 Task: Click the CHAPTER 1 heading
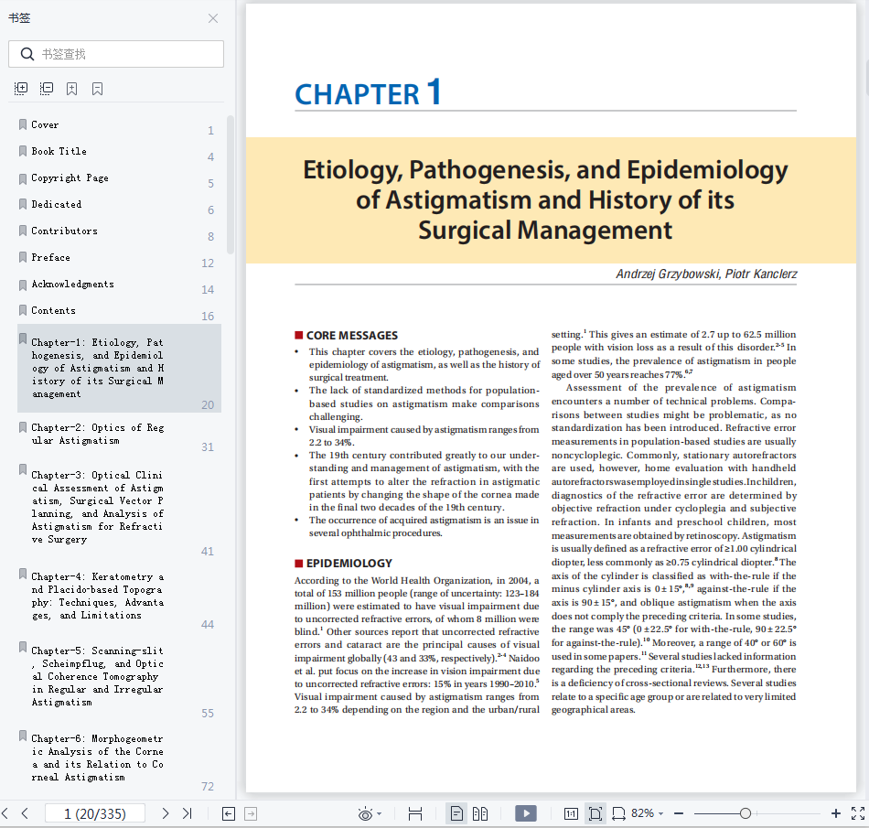[368, 92]
